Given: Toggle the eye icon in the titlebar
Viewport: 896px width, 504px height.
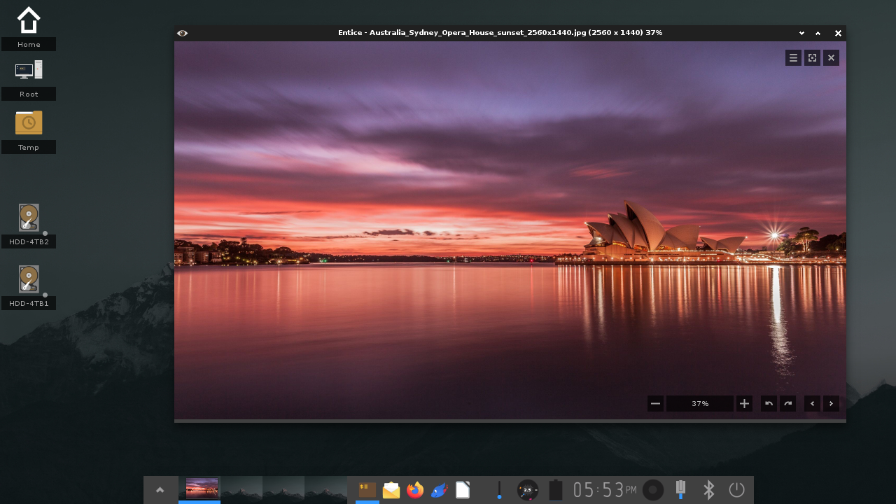Looking at the screenshot, I should click(183, 33).
